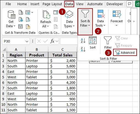
Task: Select column B header
Action: tap(37, 49)
